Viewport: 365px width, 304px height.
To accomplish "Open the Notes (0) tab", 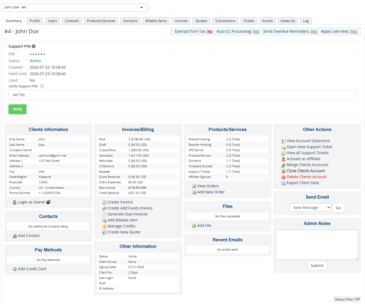I will [288, 21].
